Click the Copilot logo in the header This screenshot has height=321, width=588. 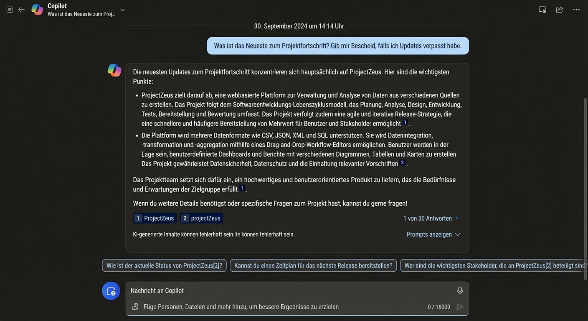pos(37,10)
